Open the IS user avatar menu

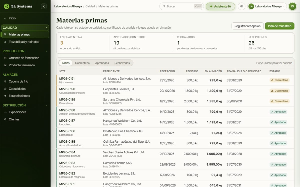point(292,6)
